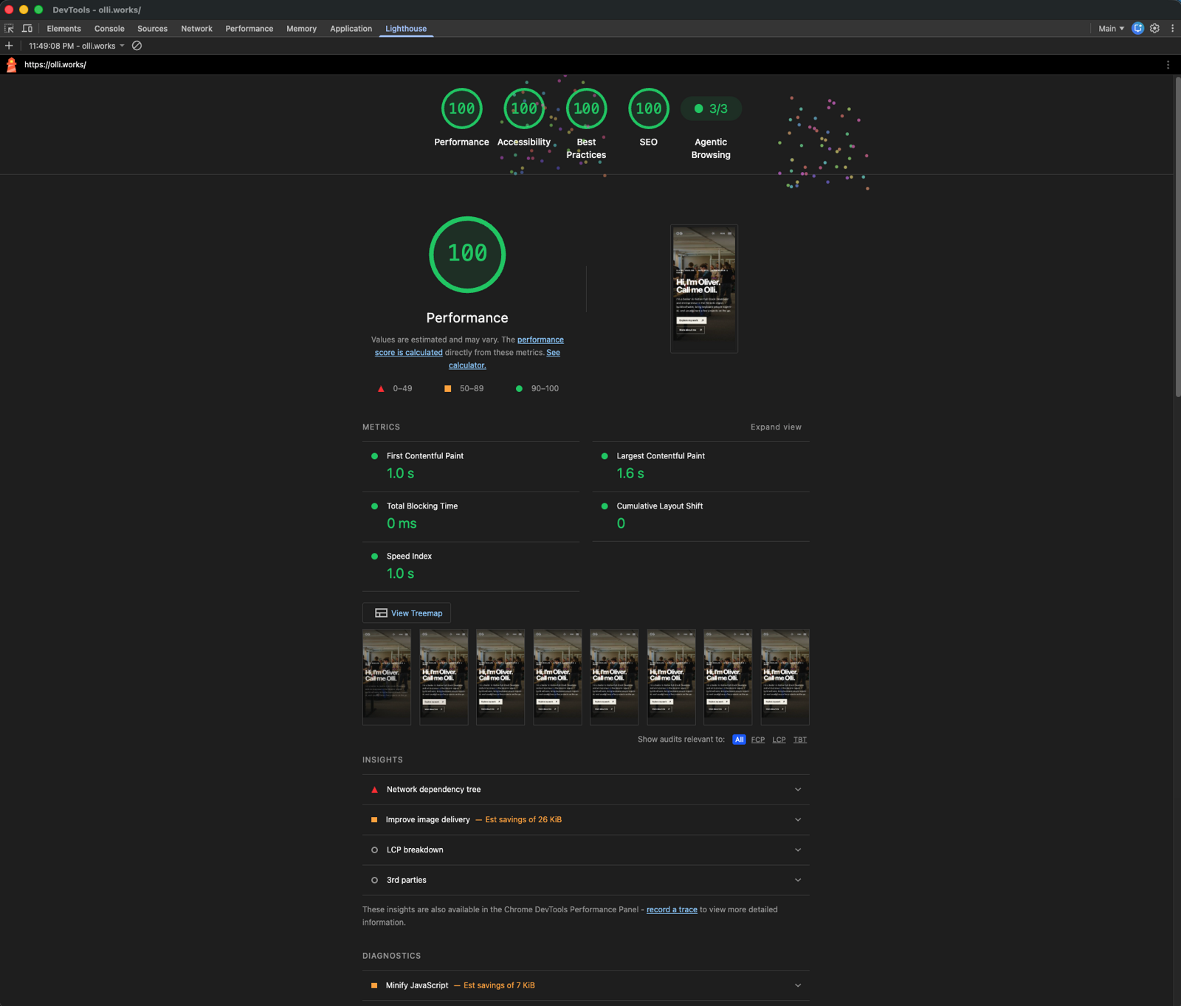
Task: Click the plus icon for new report
Action: [x=9, y=46]
